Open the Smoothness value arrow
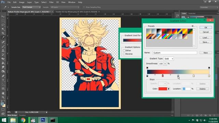The width and height of the screenshot is (219, 123). 165,64
